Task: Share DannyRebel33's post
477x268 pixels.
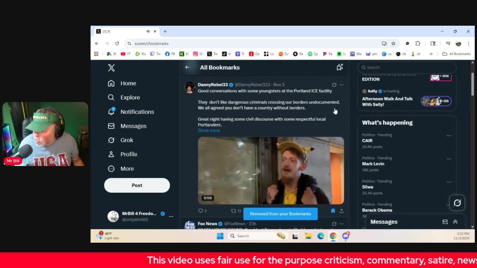Action: [x=341, y=211]
